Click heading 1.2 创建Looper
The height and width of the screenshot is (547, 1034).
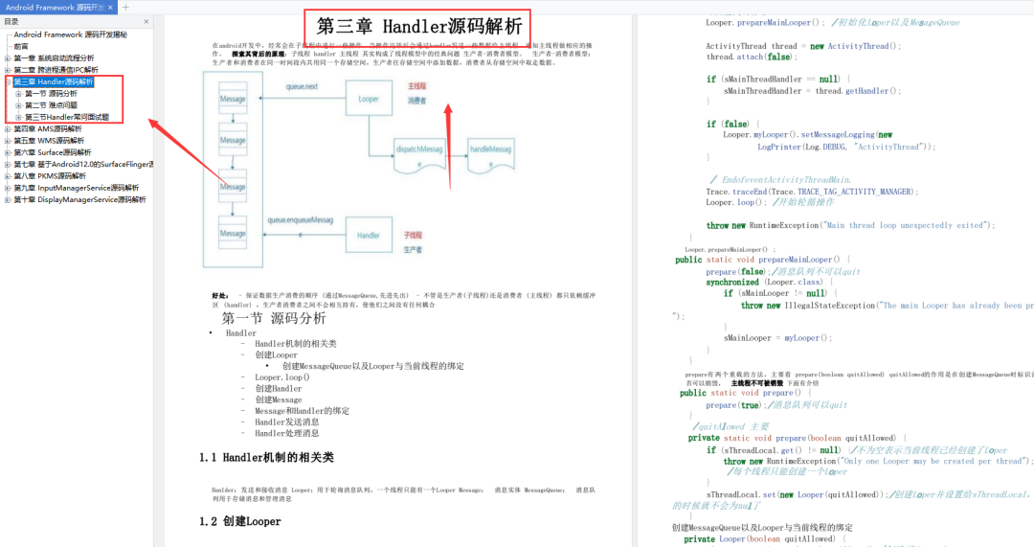pyautogui.click(x=240, y=521)
